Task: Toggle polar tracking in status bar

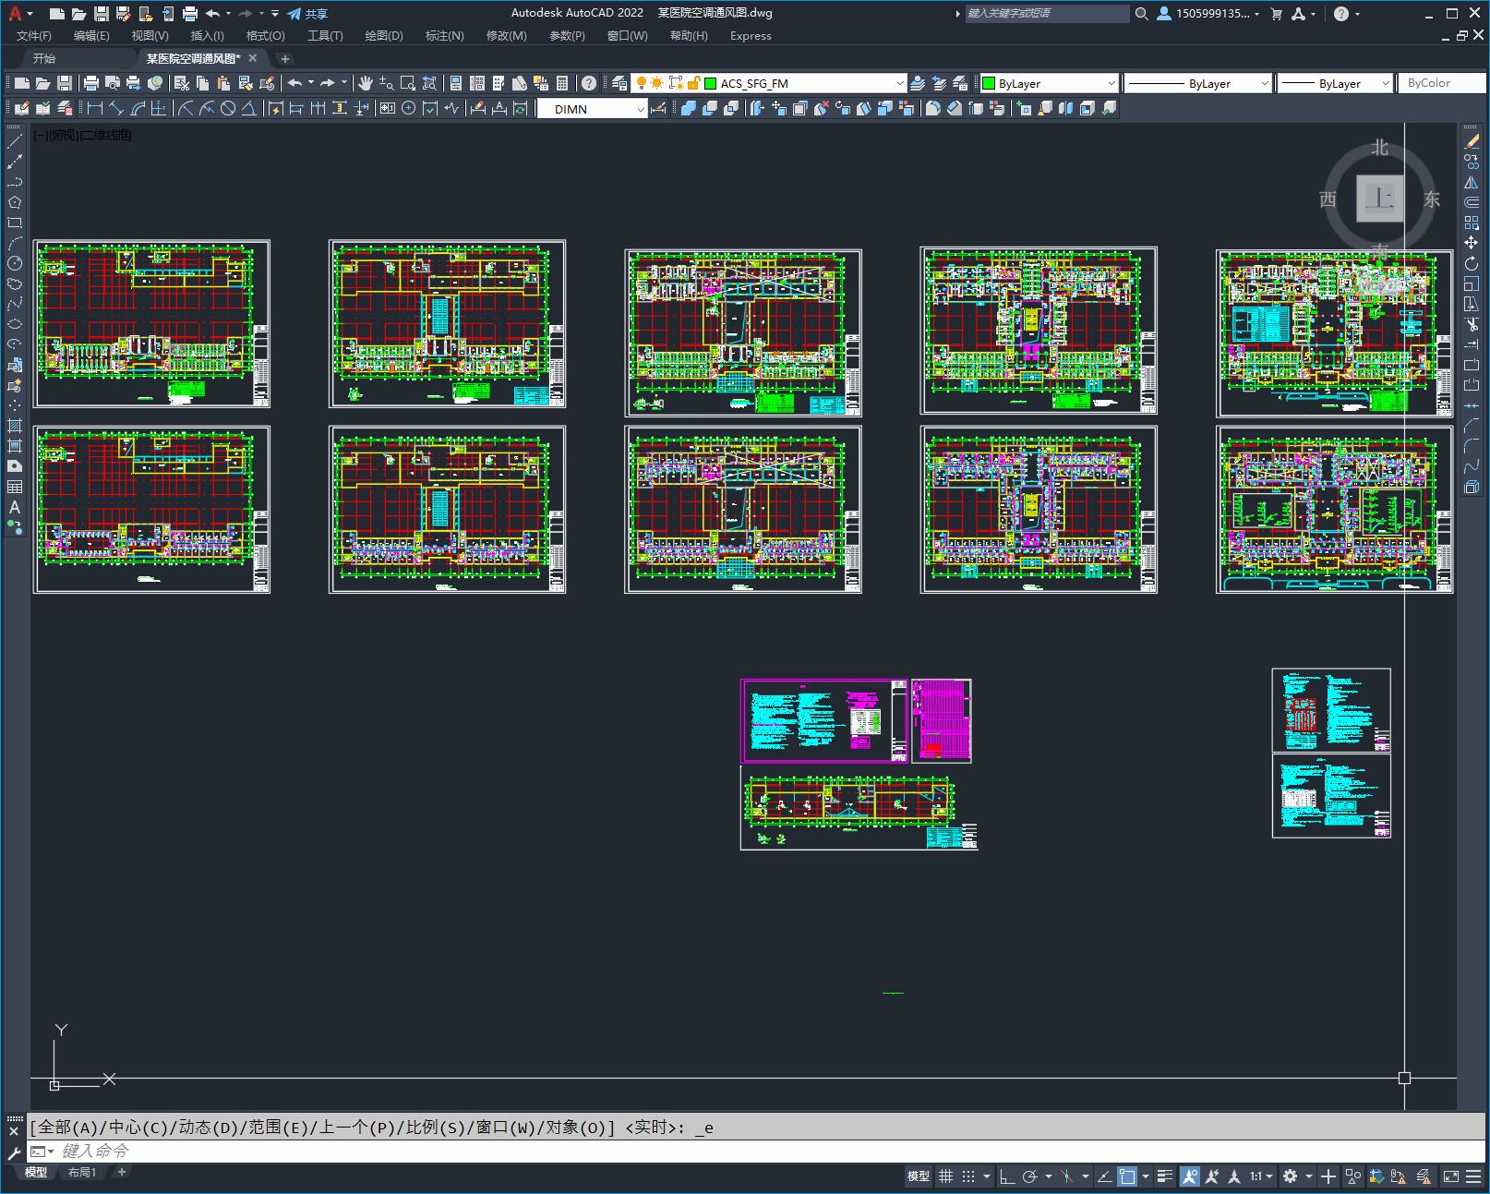Action: coord(1030,1176)
